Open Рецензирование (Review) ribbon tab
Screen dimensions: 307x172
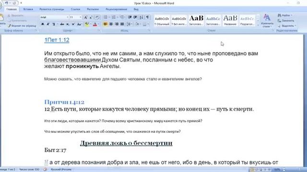pos(116,9)
